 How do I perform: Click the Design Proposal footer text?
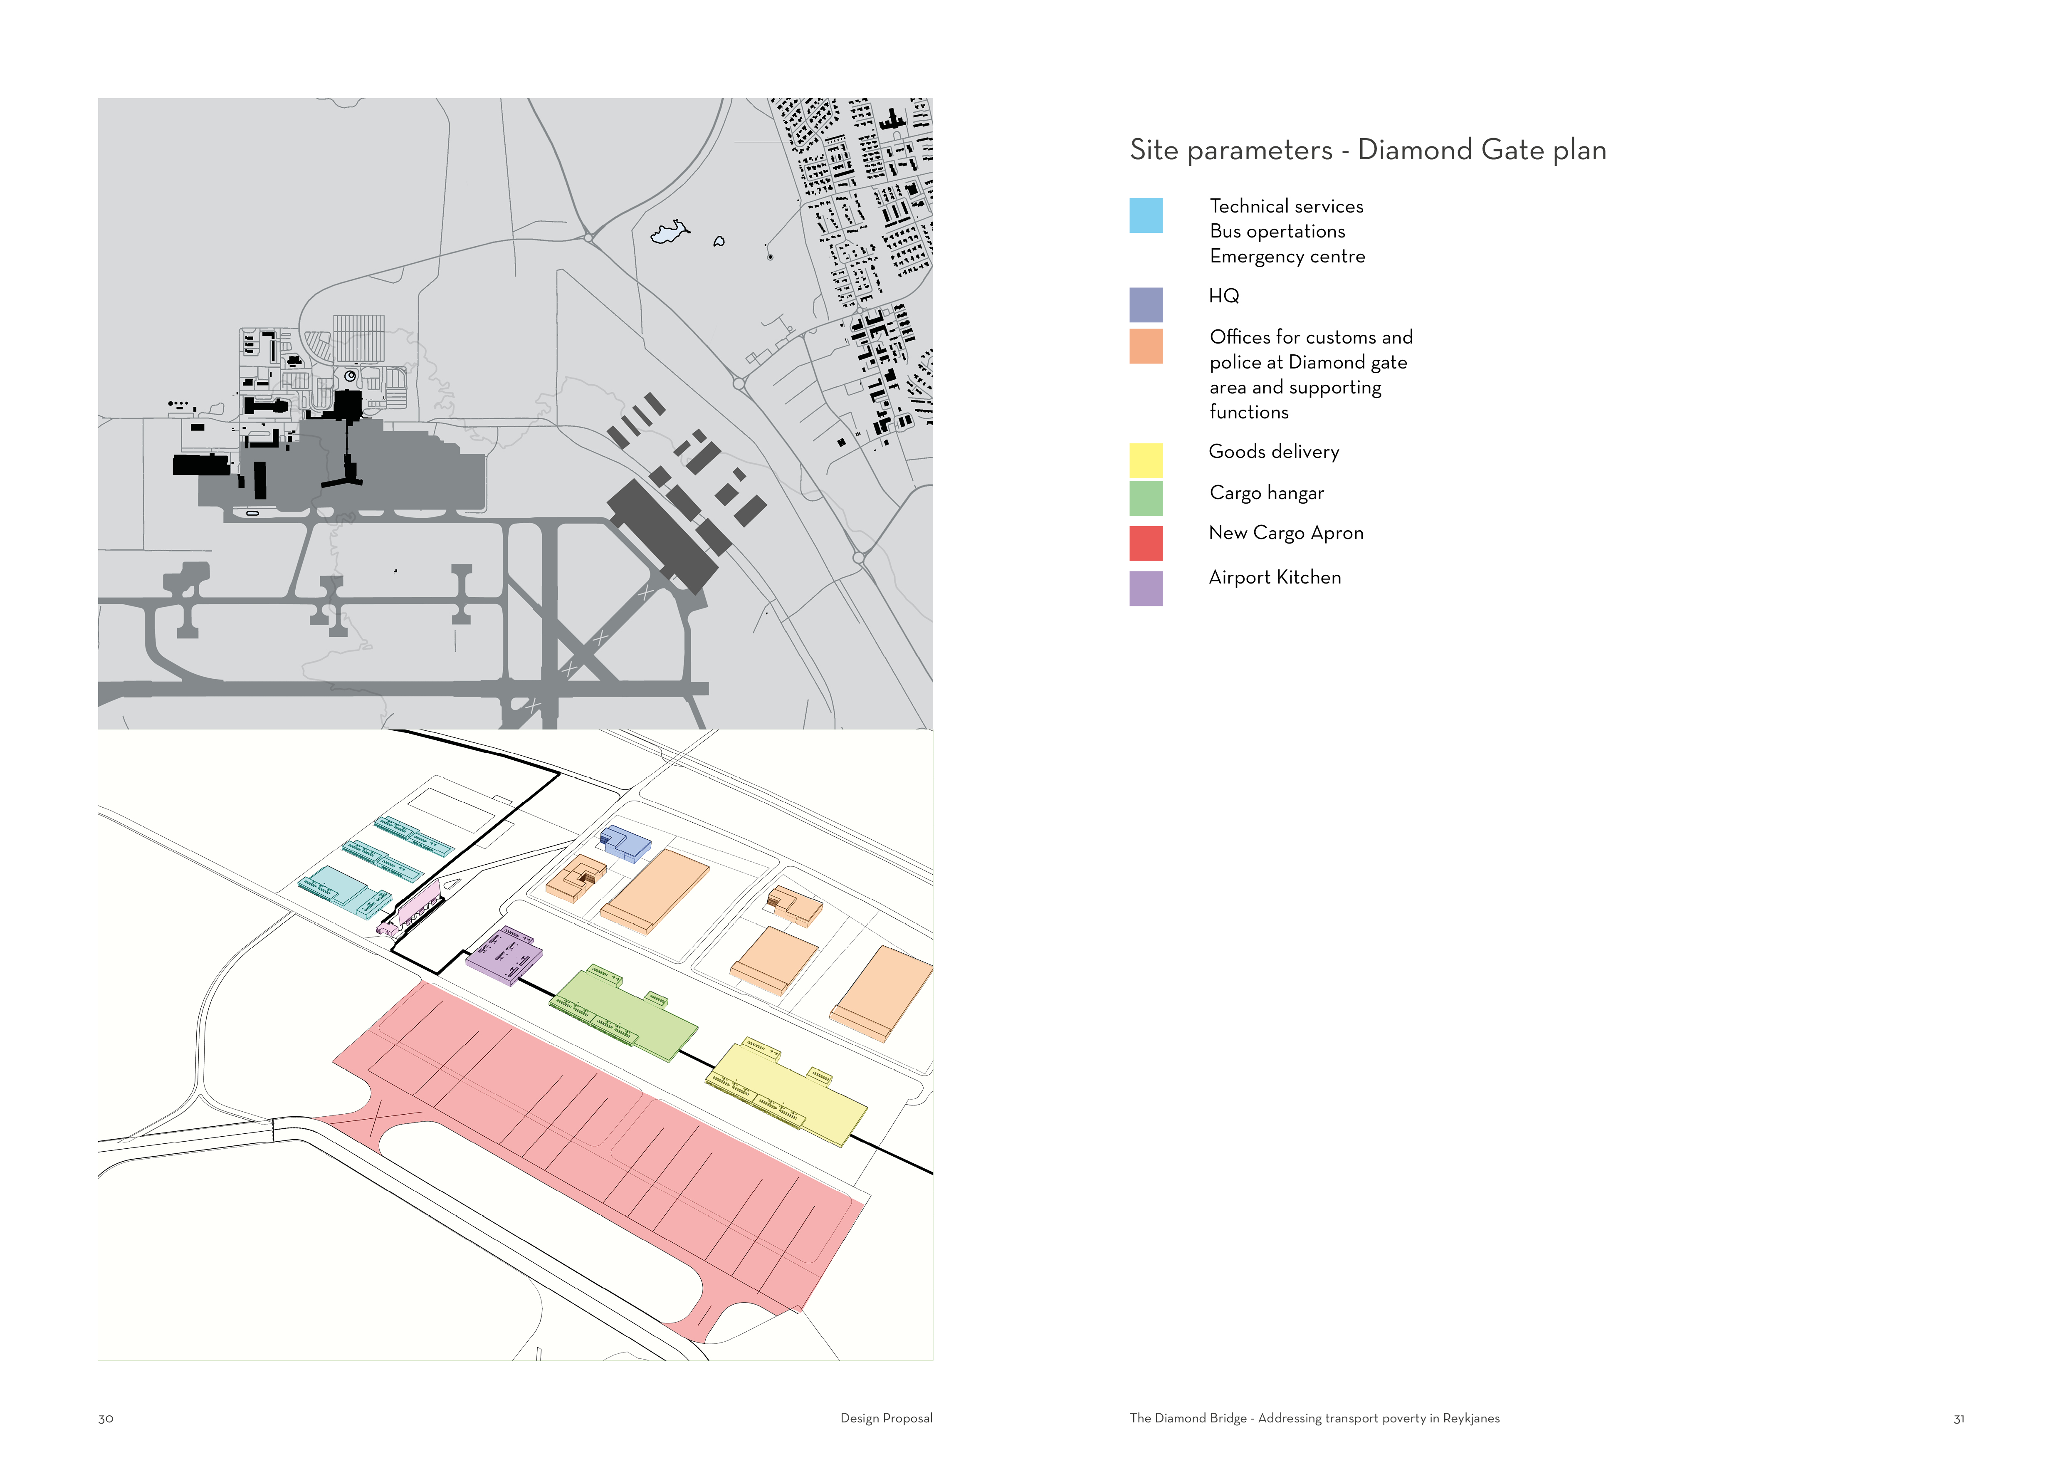[886, 1418]
